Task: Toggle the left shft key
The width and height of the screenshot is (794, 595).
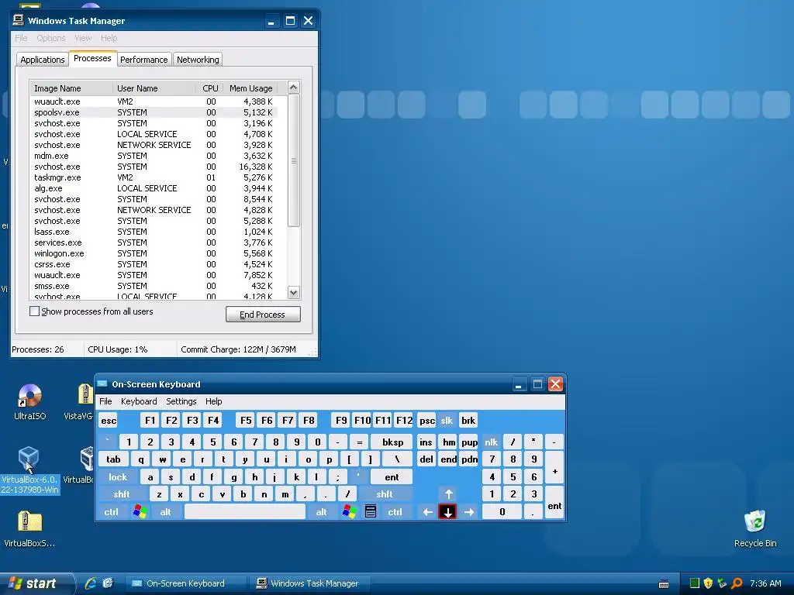Action: tap(122, 494)
